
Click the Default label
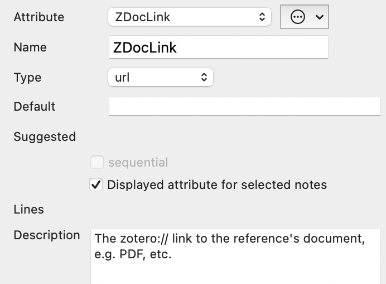pyautogui.click(x=35, y=106)
